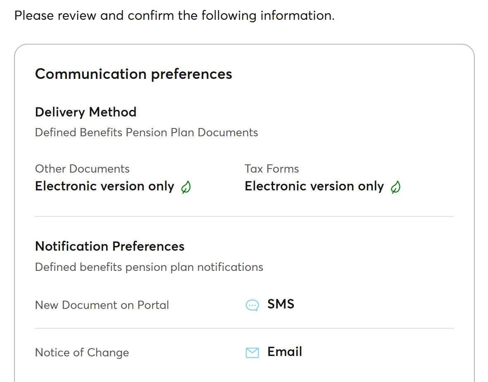Click the Email envelope icon
Image resolution: width=488 pixels, height=382 pixels.
point(252,353)
